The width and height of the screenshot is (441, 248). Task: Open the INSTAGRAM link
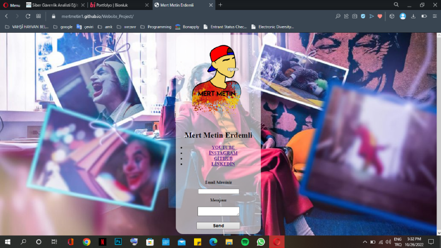coord(223,153)
